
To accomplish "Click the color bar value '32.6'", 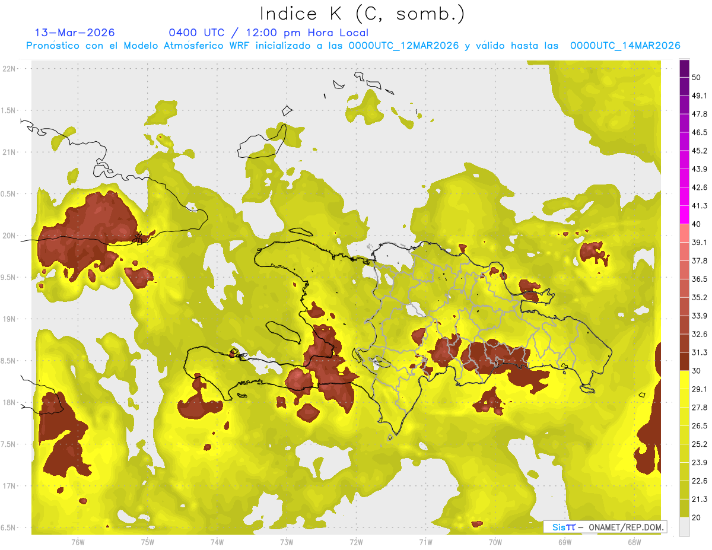I will click(x=700, y=334).
